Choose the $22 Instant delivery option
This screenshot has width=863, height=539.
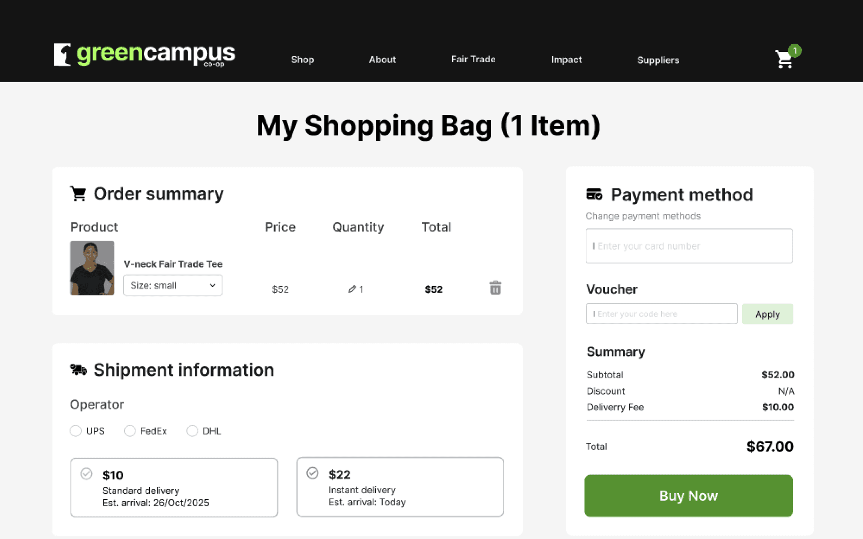(400, 486)
